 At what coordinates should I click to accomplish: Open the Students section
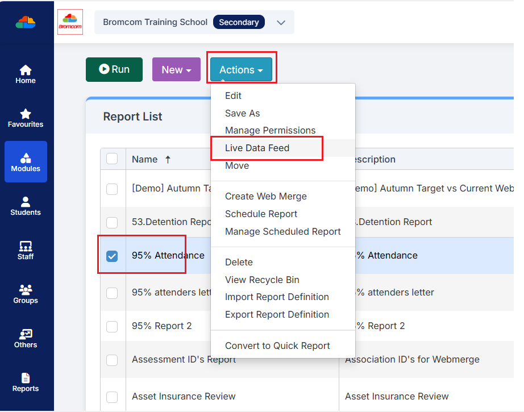click(25, 205)
